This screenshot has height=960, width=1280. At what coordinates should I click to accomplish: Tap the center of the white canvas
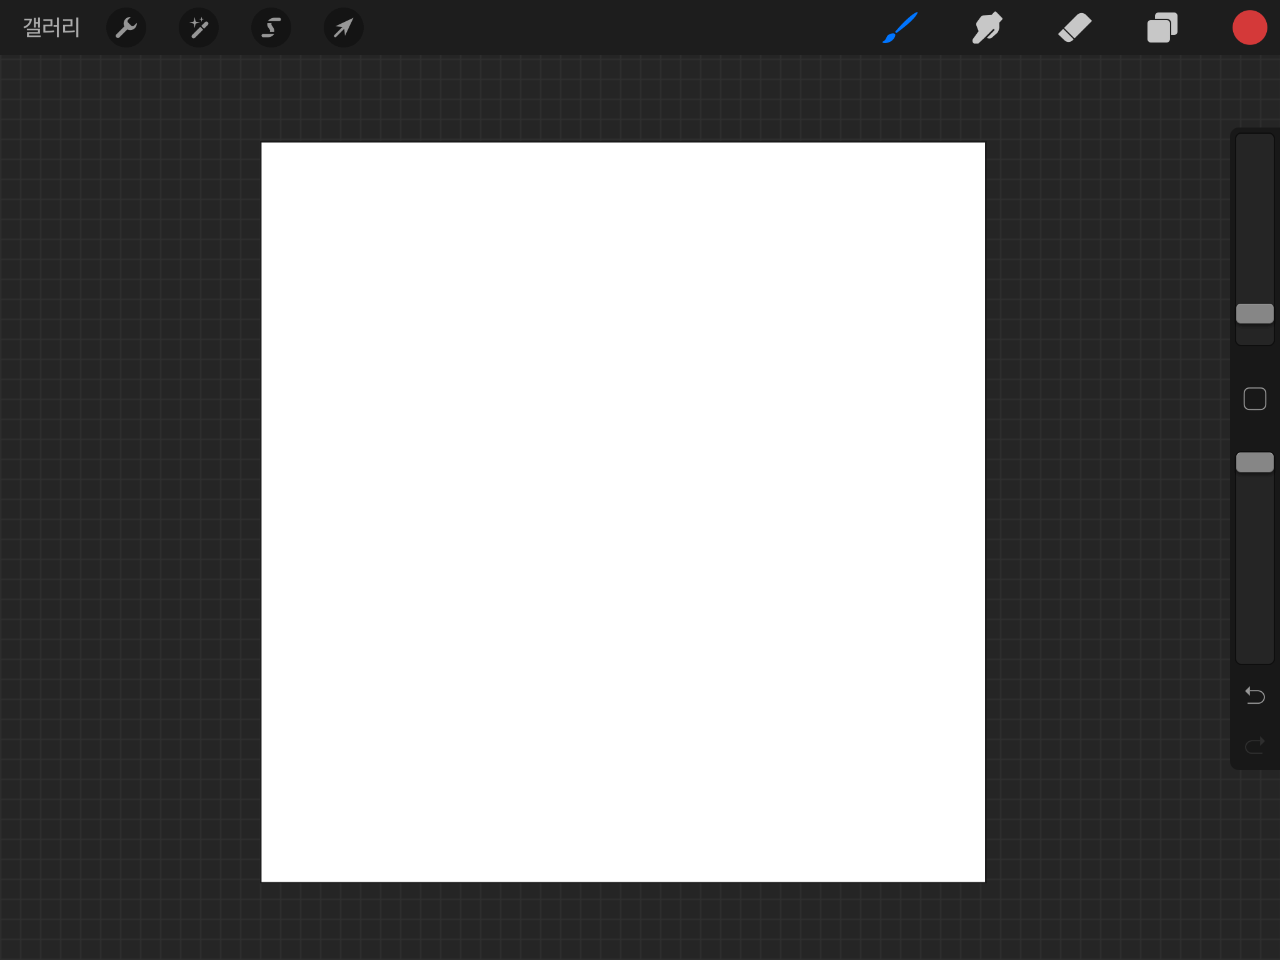tap(622, 512)
